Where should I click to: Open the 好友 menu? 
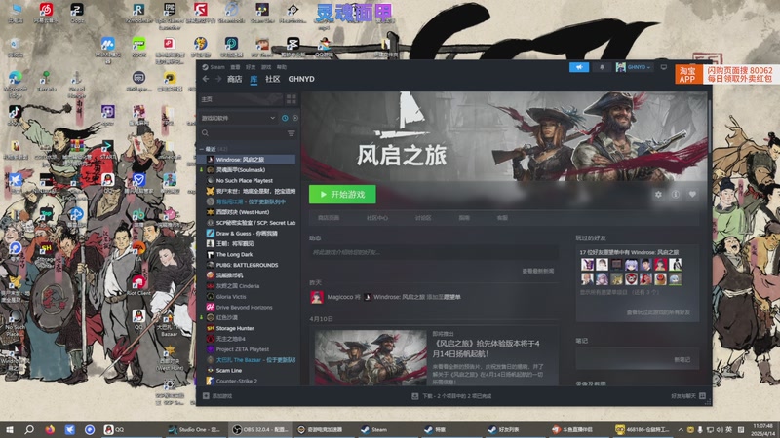click(251, 67)
